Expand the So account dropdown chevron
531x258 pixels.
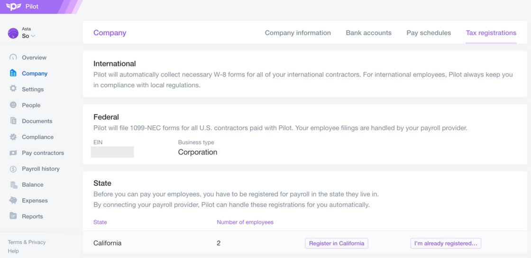(x=33, y=36)
